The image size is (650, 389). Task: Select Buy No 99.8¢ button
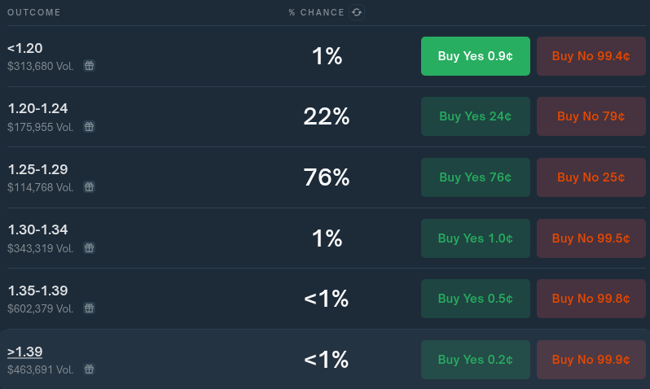pyautogui.click(x=591, y=299)
